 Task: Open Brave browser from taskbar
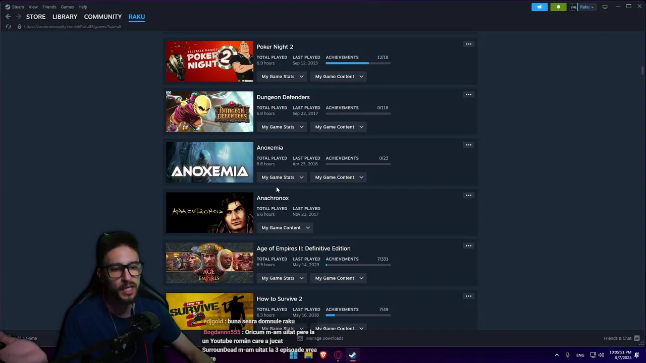point(323,355)
